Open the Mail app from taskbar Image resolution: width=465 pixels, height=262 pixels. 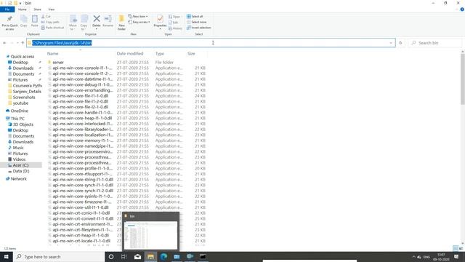137,257
